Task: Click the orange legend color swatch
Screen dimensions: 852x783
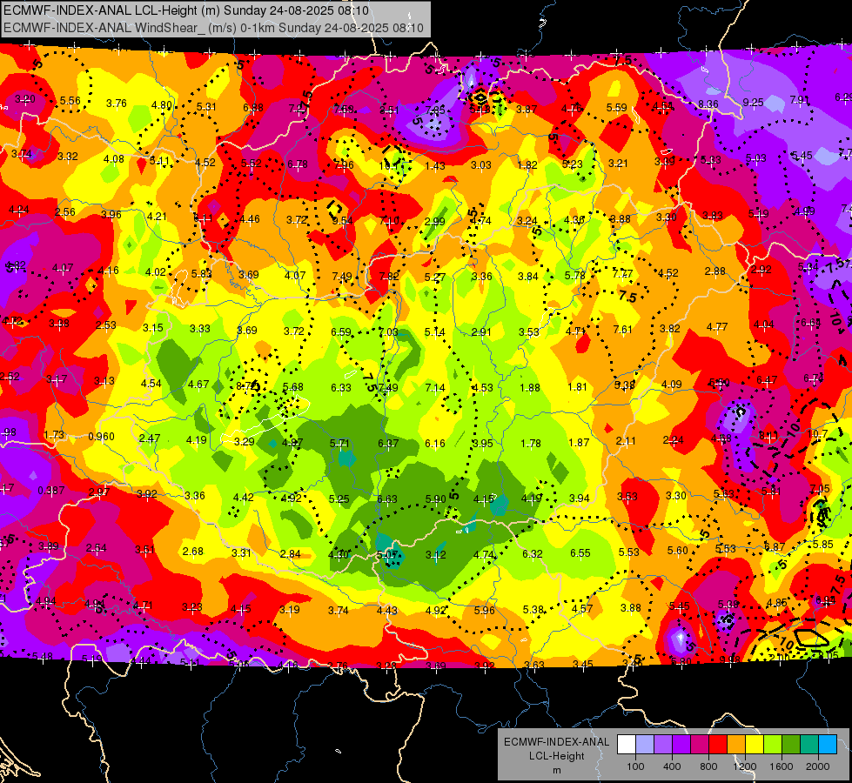Action: click(736, 745)
